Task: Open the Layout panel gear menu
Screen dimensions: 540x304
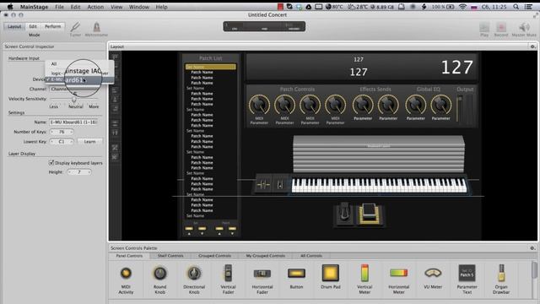Action: [x=532, y=46]
